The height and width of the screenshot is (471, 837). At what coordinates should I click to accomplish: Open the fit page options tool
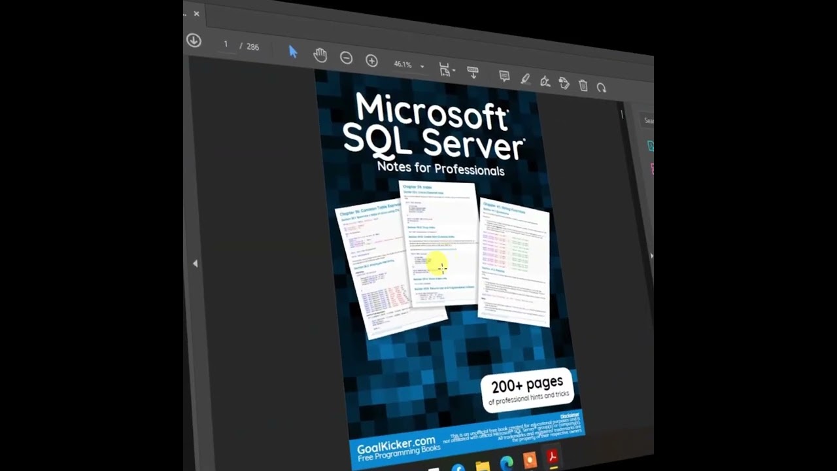[x=445, y=69]
